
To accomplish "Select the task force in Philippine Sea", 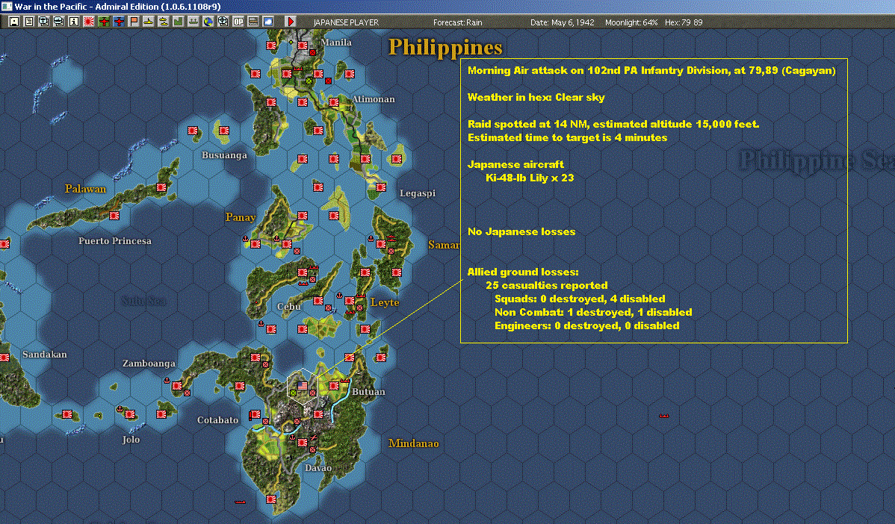I will [x=664, y=416].
